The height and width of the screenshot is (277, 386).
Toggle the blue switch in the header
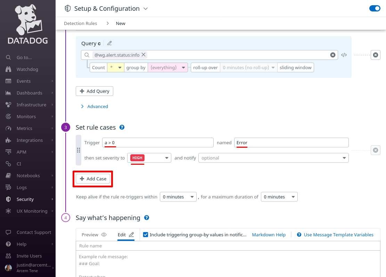coord(375,8)
